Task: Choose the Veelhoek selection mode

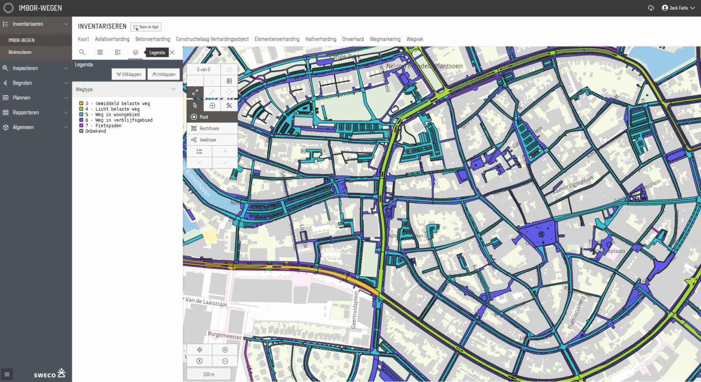Action: tap(212, 140)
